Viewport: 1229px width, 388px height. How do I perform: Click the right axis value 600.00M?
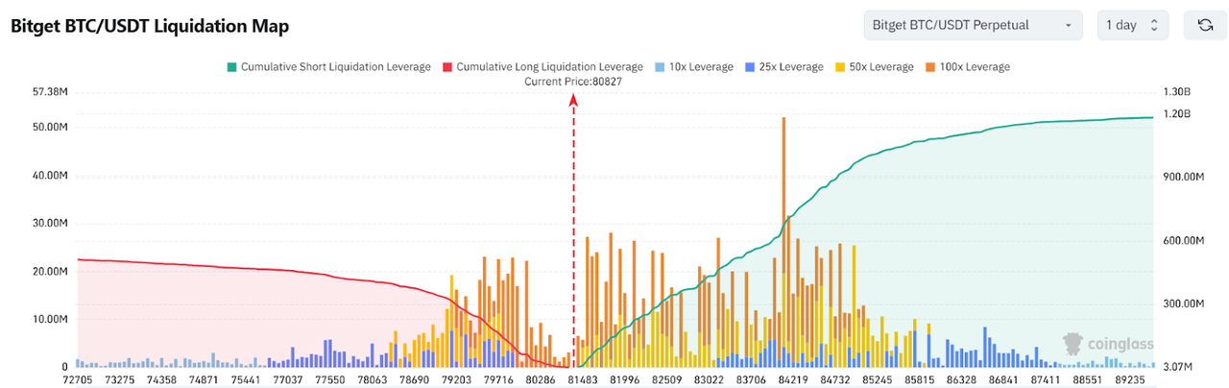[x=1183, y=241]
